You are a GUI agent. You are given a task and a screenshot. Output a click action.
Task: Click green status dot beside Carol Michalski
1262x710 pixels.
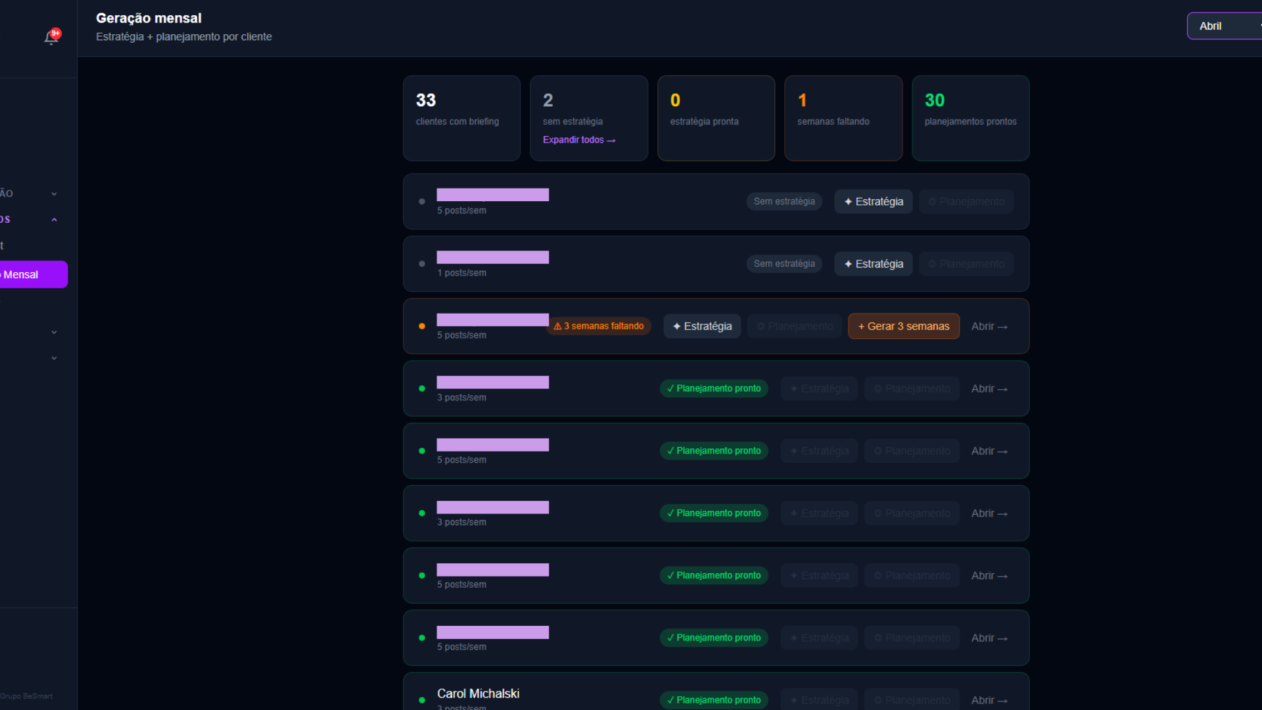coord(422,700)
